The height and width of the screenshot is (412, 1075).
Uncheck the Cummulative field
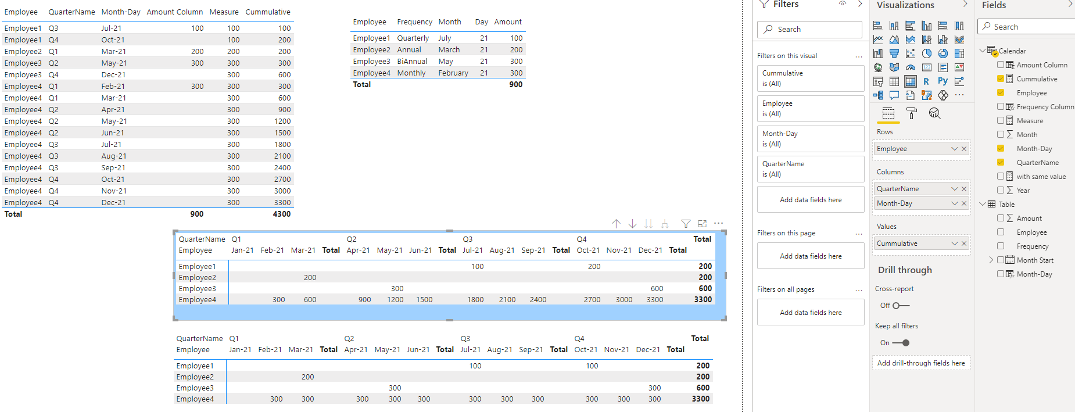(1001, 78)
